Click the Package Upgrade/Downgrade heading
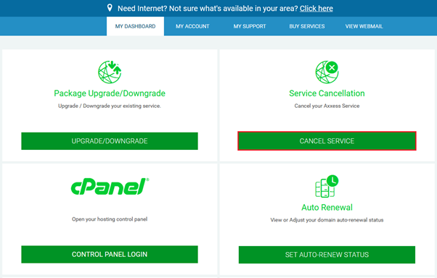The height and width of the screenshot is (278, 437). point(110,93)
